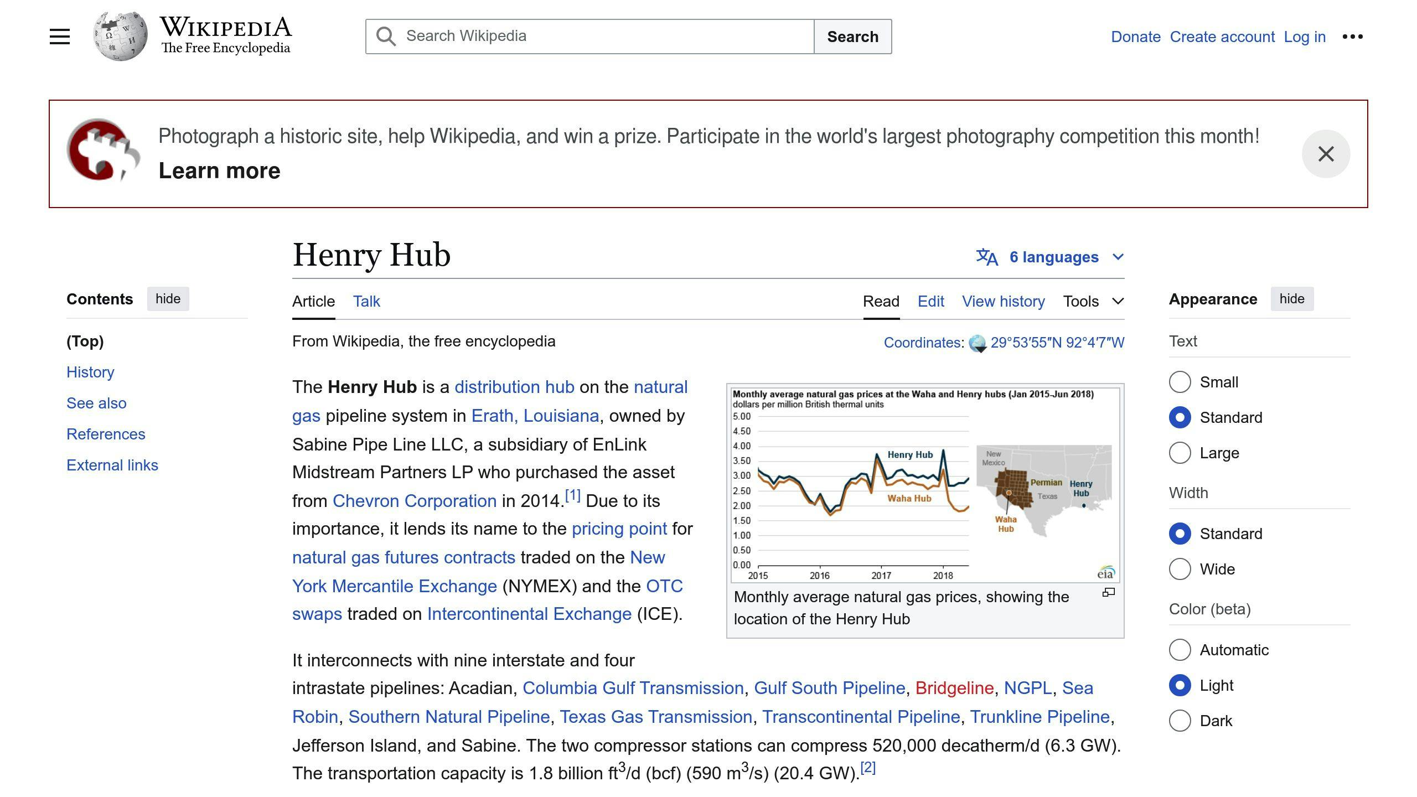This screenshot has width=1417, height=797.
Task: Click the Wikipedia wordmark text
Action: [x=226, y=27]
